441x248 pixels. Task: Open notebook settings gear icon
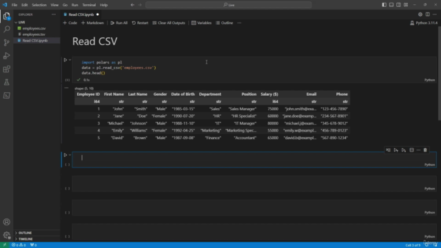[420, 14]
